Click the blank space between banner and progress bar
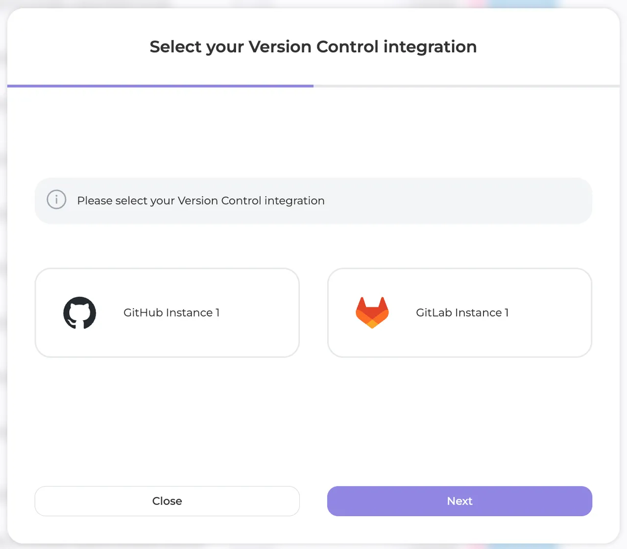 click(313, 132)
